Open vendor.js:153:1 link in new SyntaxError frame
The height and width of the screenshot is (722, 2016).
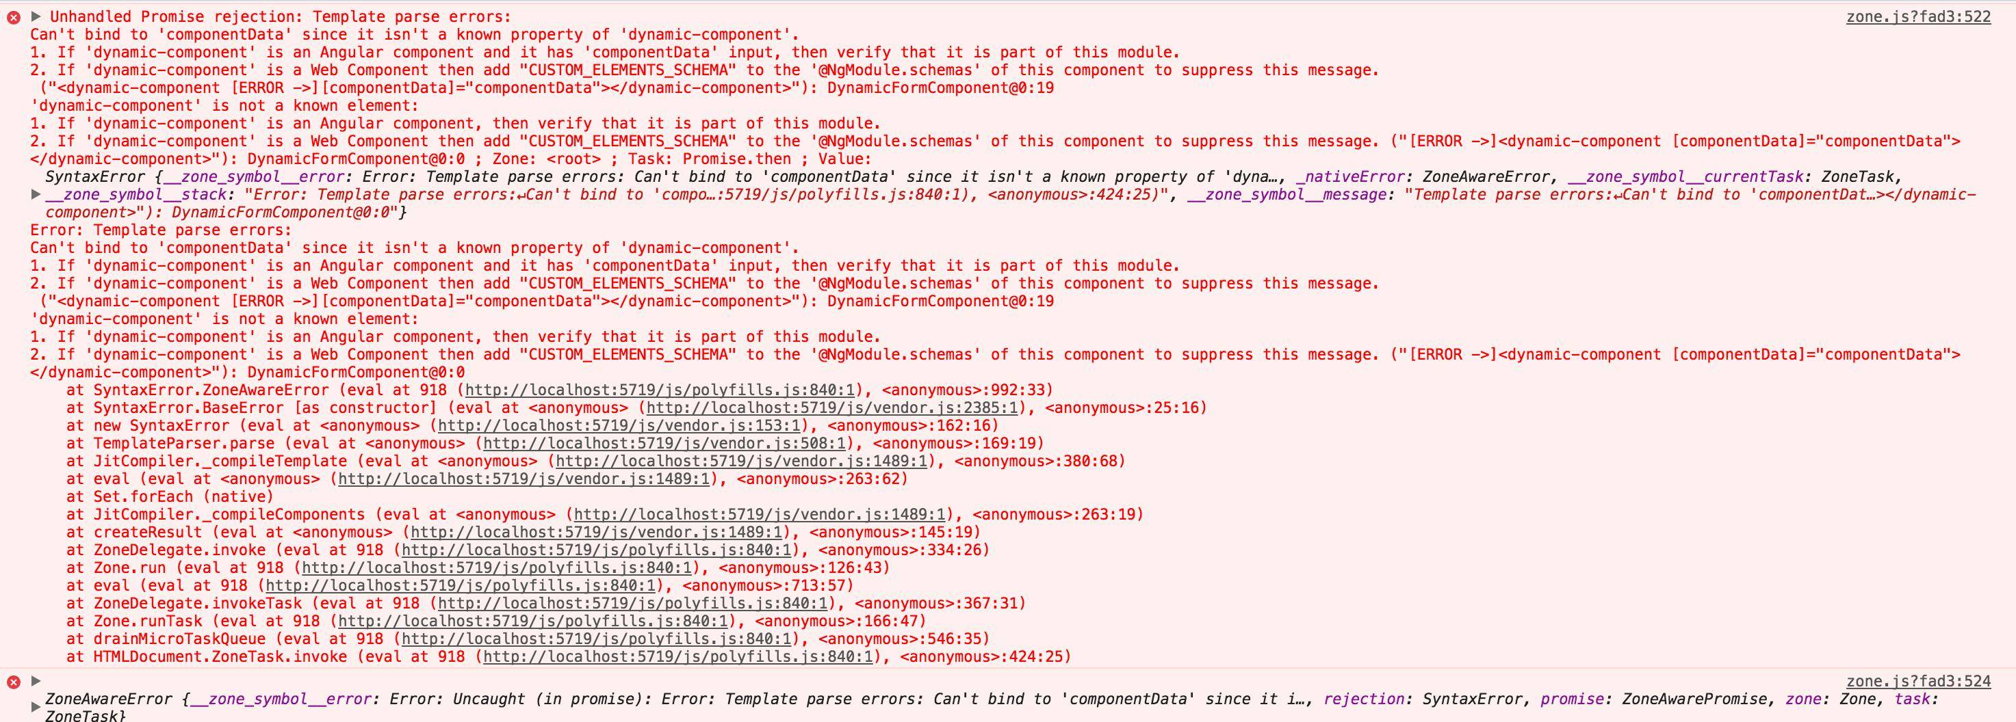619,425
